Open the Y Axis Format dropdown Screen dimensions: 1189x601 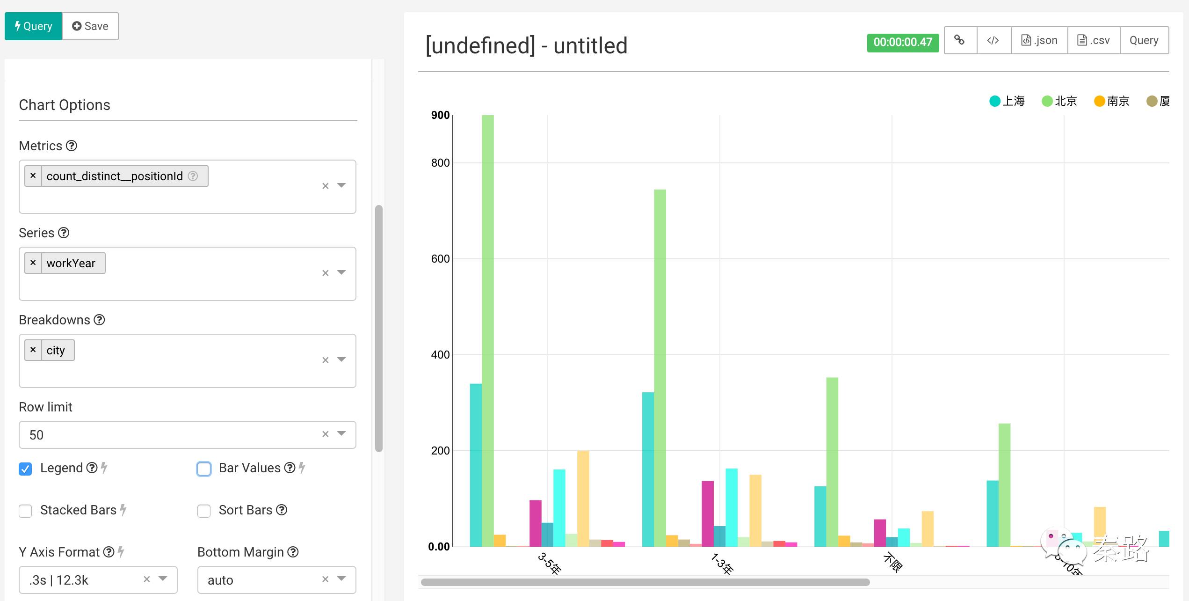click(163, 579)
